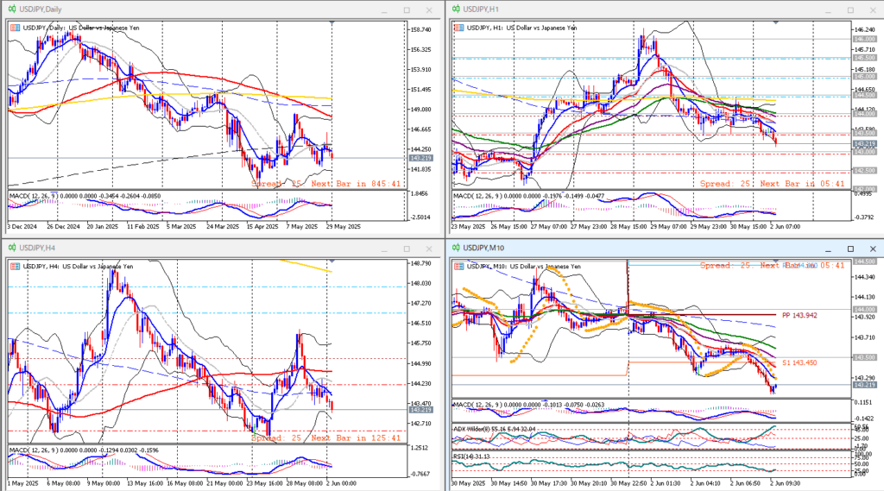Click the chart shift triangle on Daily chart
The image size is (884, 491).
pyautogui.click(x=332, y=23)
